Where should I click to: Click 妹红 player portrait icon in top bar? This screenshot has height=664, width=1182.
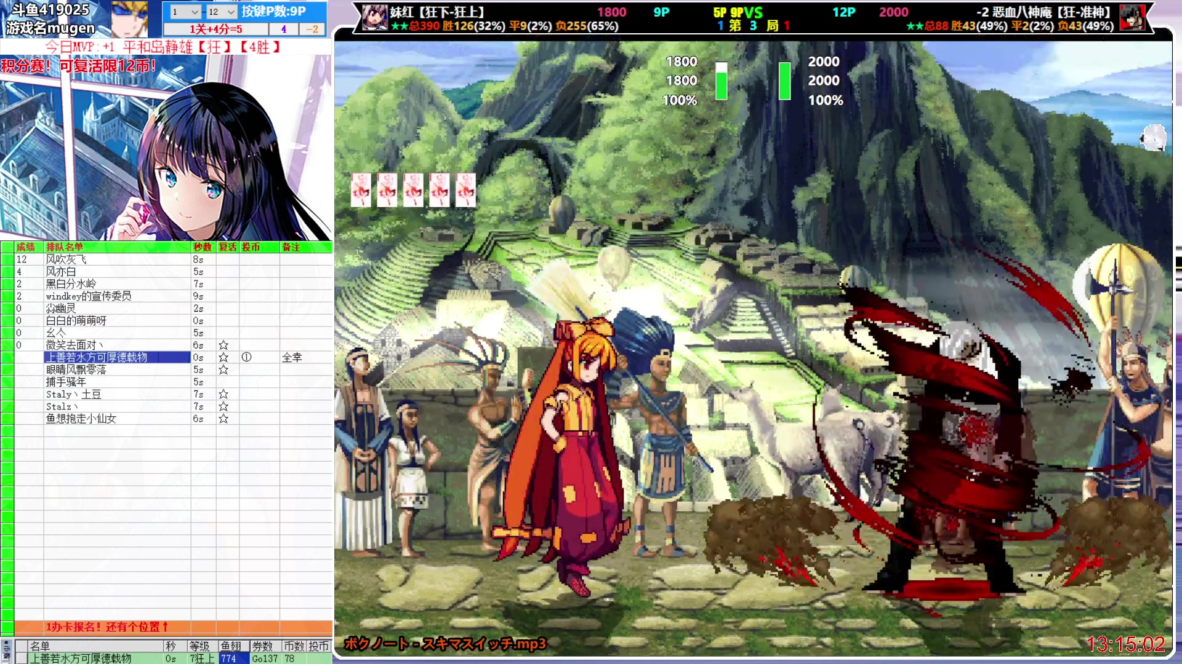click(x=374, y=18)
